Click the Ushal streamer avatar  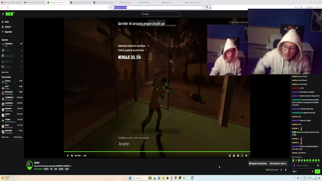pos(30,165)
